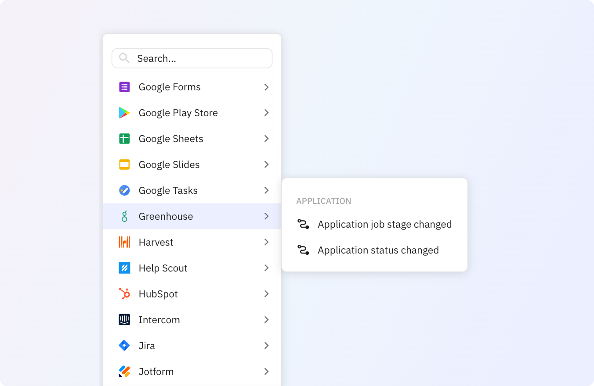Viewport: 594px width, 386px height.
Task: Click the Greenhouse logo icon
Action: (124, 216)
